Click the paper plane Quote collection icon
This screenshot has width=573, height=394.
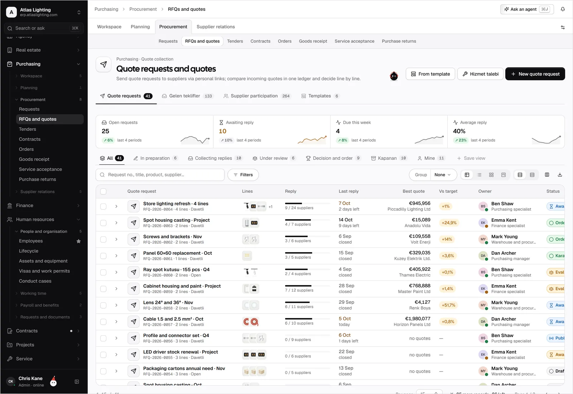[x=103, y=64]
